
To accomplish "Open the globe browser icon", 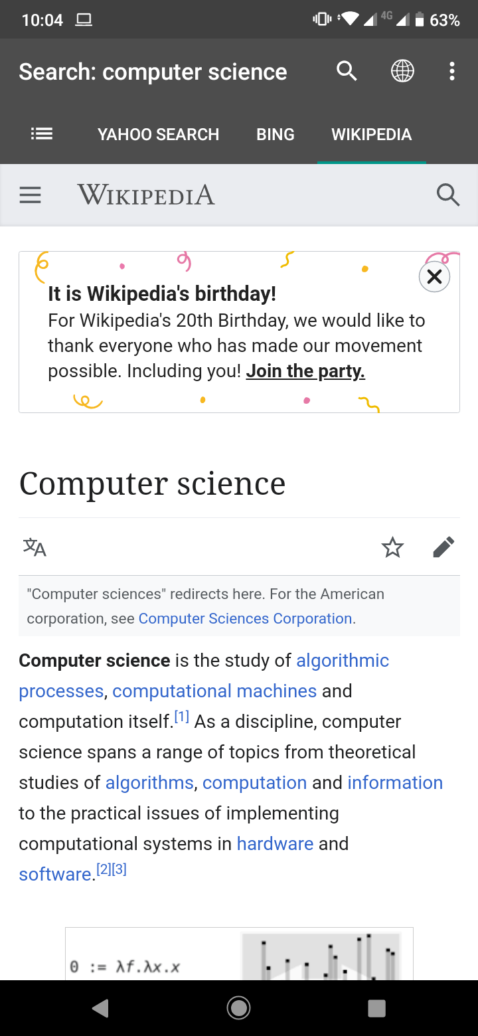I will coord(402,70).
